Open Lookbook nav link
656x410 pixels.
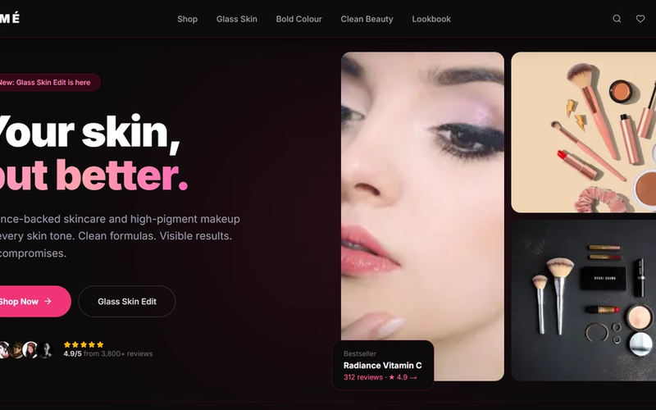pyautogui.click(x=431, y=19)
